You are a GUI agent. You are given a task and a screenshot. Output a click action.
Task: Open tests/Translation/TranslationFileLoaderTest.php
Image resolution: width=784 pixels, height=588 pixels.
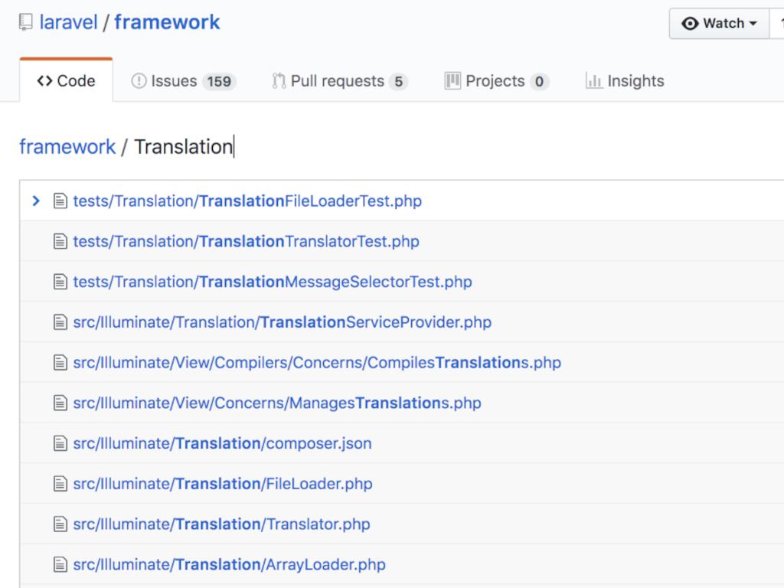pyautogui.click(x=247, y=201)
